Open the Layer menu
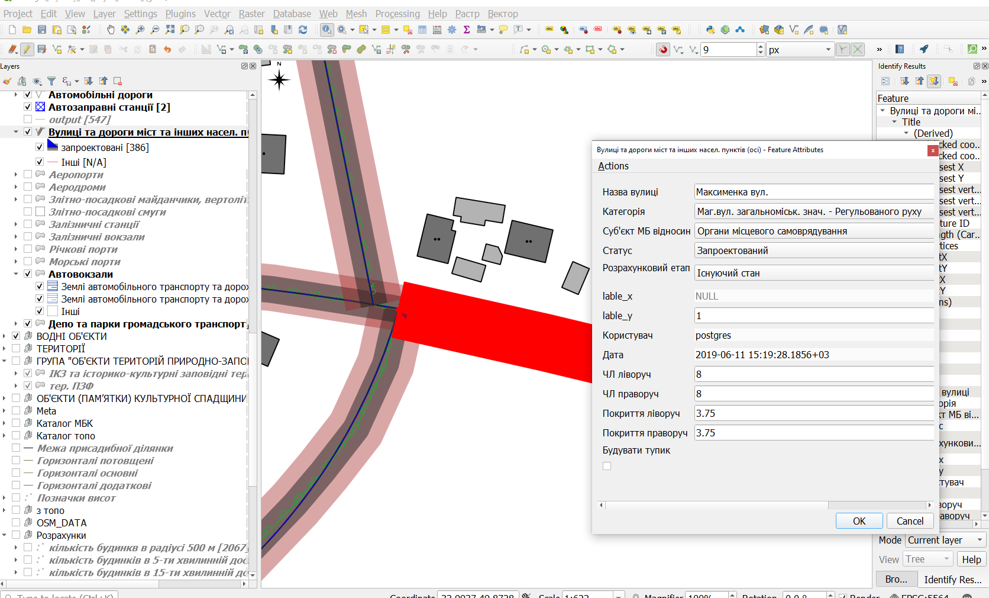 [105, 14]
